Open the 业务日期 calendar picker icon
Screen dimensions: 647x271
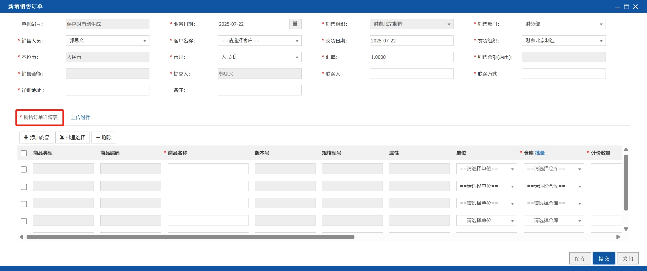pyautogui.click(x=295, y=24)
